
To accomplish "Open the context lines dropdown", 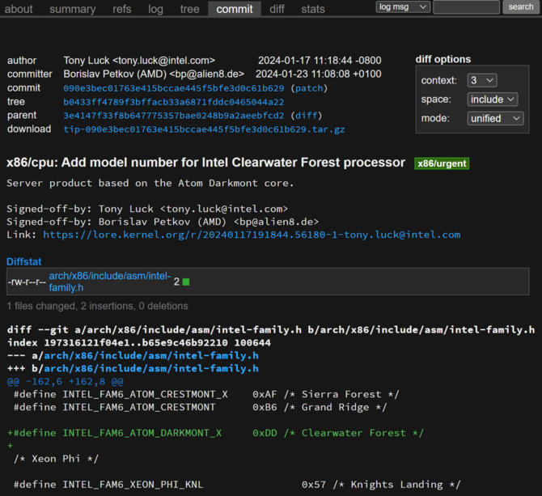I will click(x=482, y=81).
